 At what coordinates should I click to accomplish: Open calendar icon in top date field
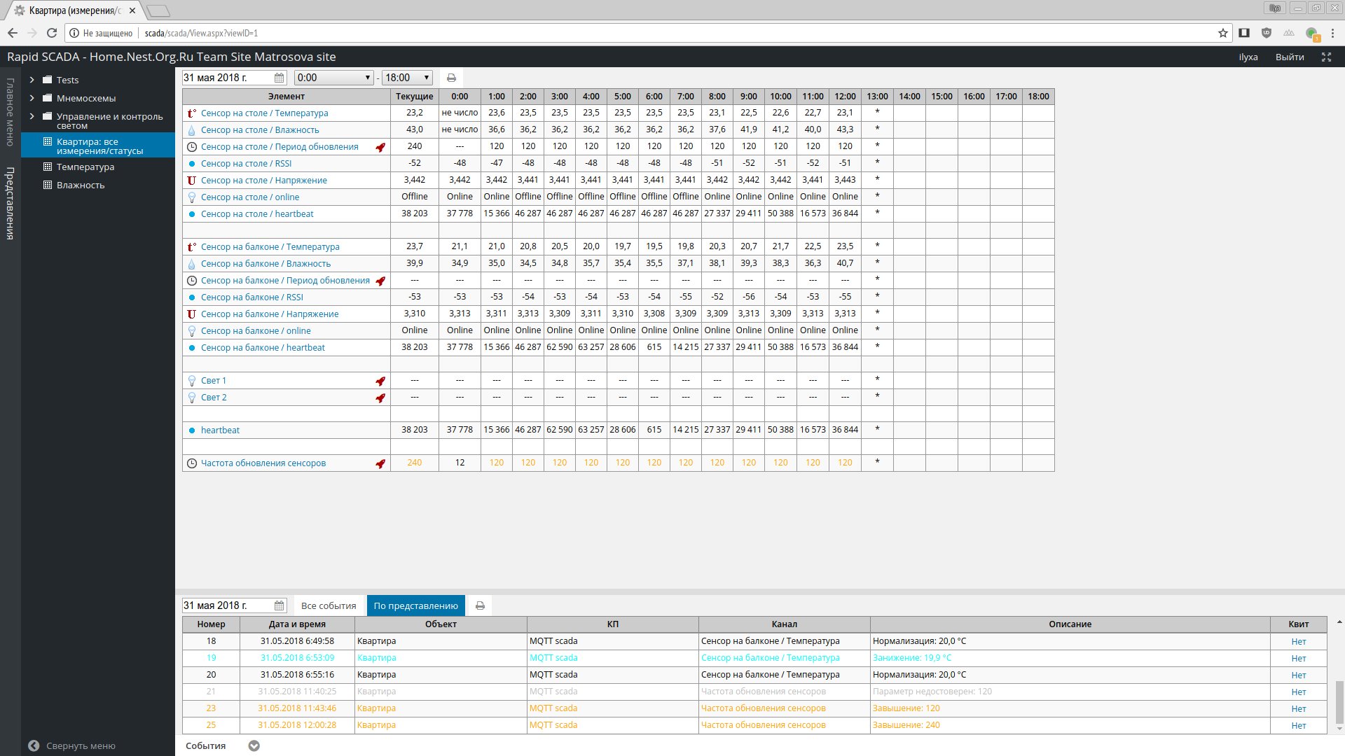[279, 78]
